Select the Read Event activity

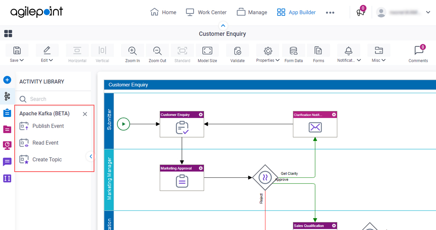click(x=39, y=143)
